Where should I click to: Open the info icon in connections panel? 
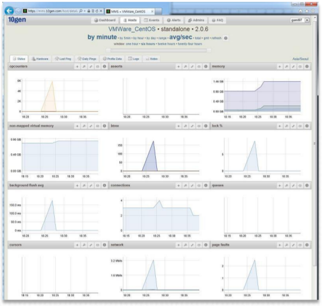click(206, 186)
